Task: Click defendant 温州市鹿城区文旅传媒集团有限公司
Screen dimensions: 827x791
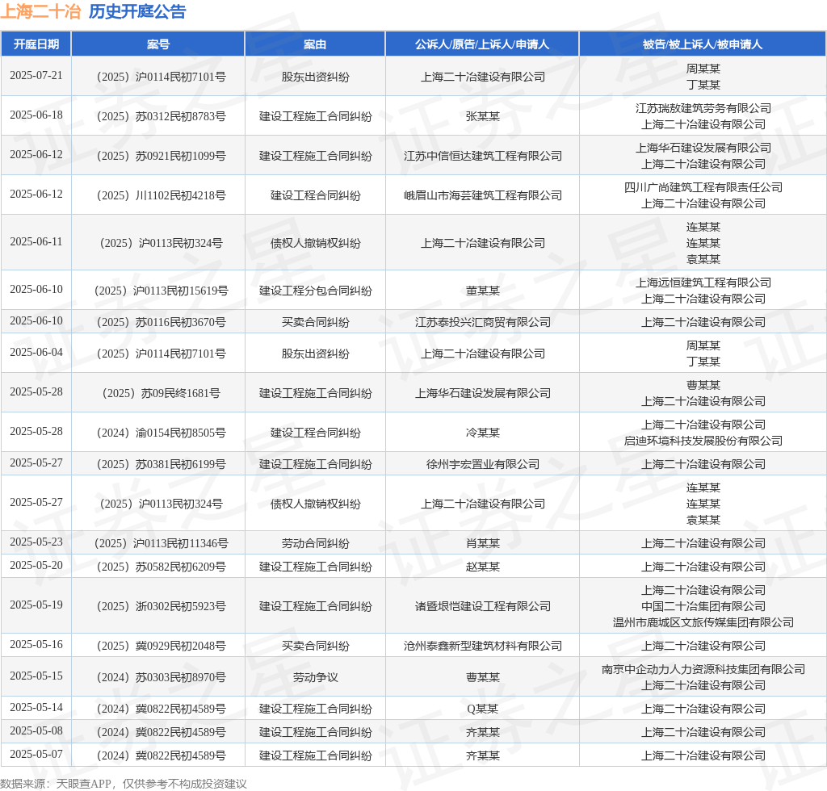Action: click(x=703, y=622)
